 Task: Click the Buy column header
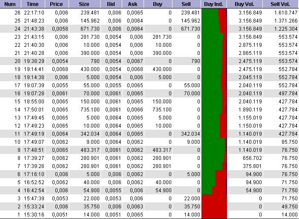coord(158,4)
